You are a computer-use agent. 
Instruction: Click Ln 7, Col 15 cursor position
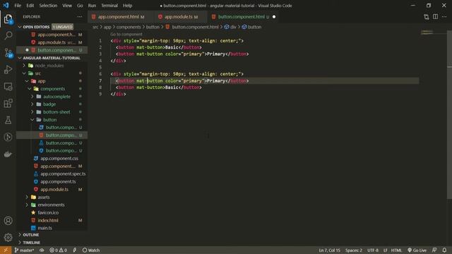[329, 250]
